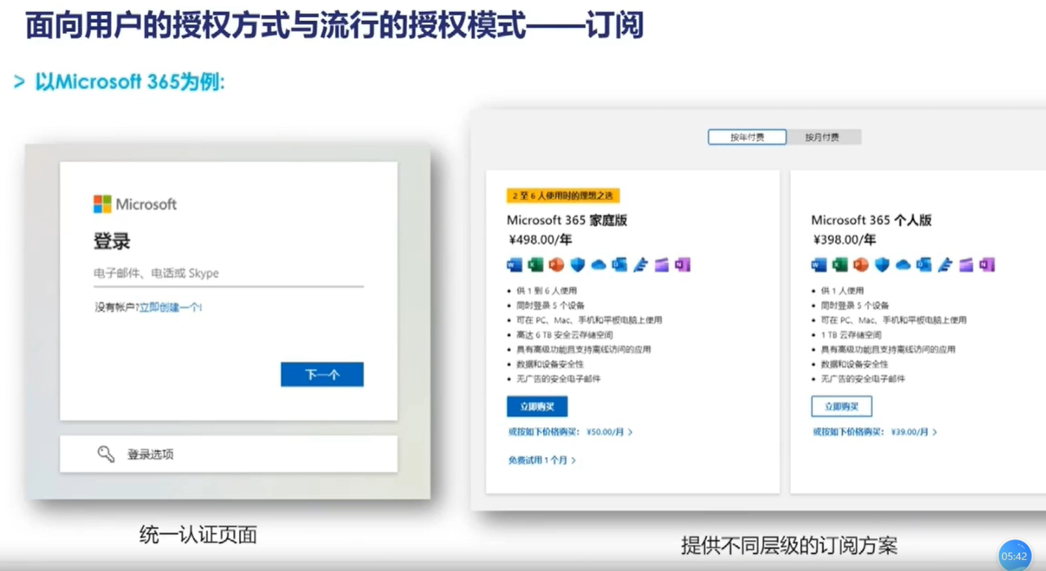Click Word icon in 家庭版 plan
Image resolution: width=1046 pixels, height=571 pixels.
coord(515,265)
